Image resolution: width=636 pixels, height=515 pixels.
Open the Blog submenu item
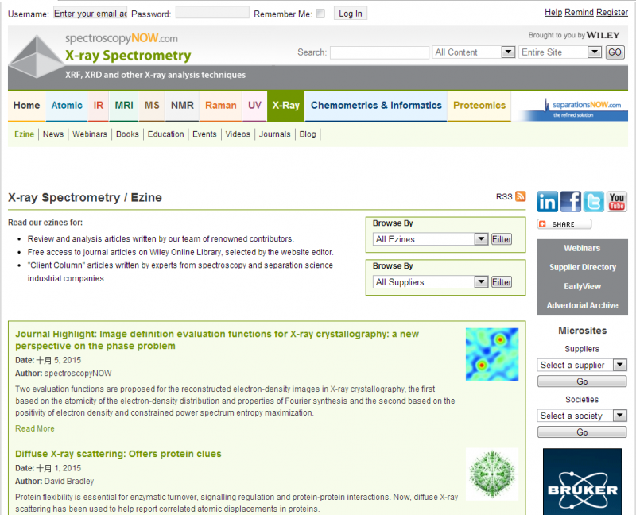point(308,134)
